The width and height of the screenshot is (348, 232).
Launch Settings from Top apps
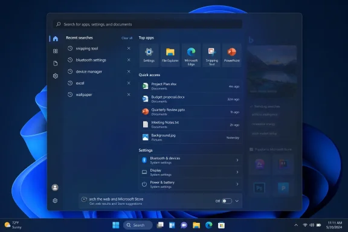tap(149, 55)
